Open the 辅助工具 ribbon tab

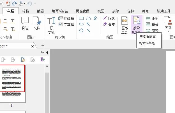click(164, 11)
